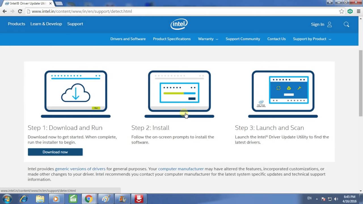
Task: Click action center flag tray icon
Action: [323, 199]
